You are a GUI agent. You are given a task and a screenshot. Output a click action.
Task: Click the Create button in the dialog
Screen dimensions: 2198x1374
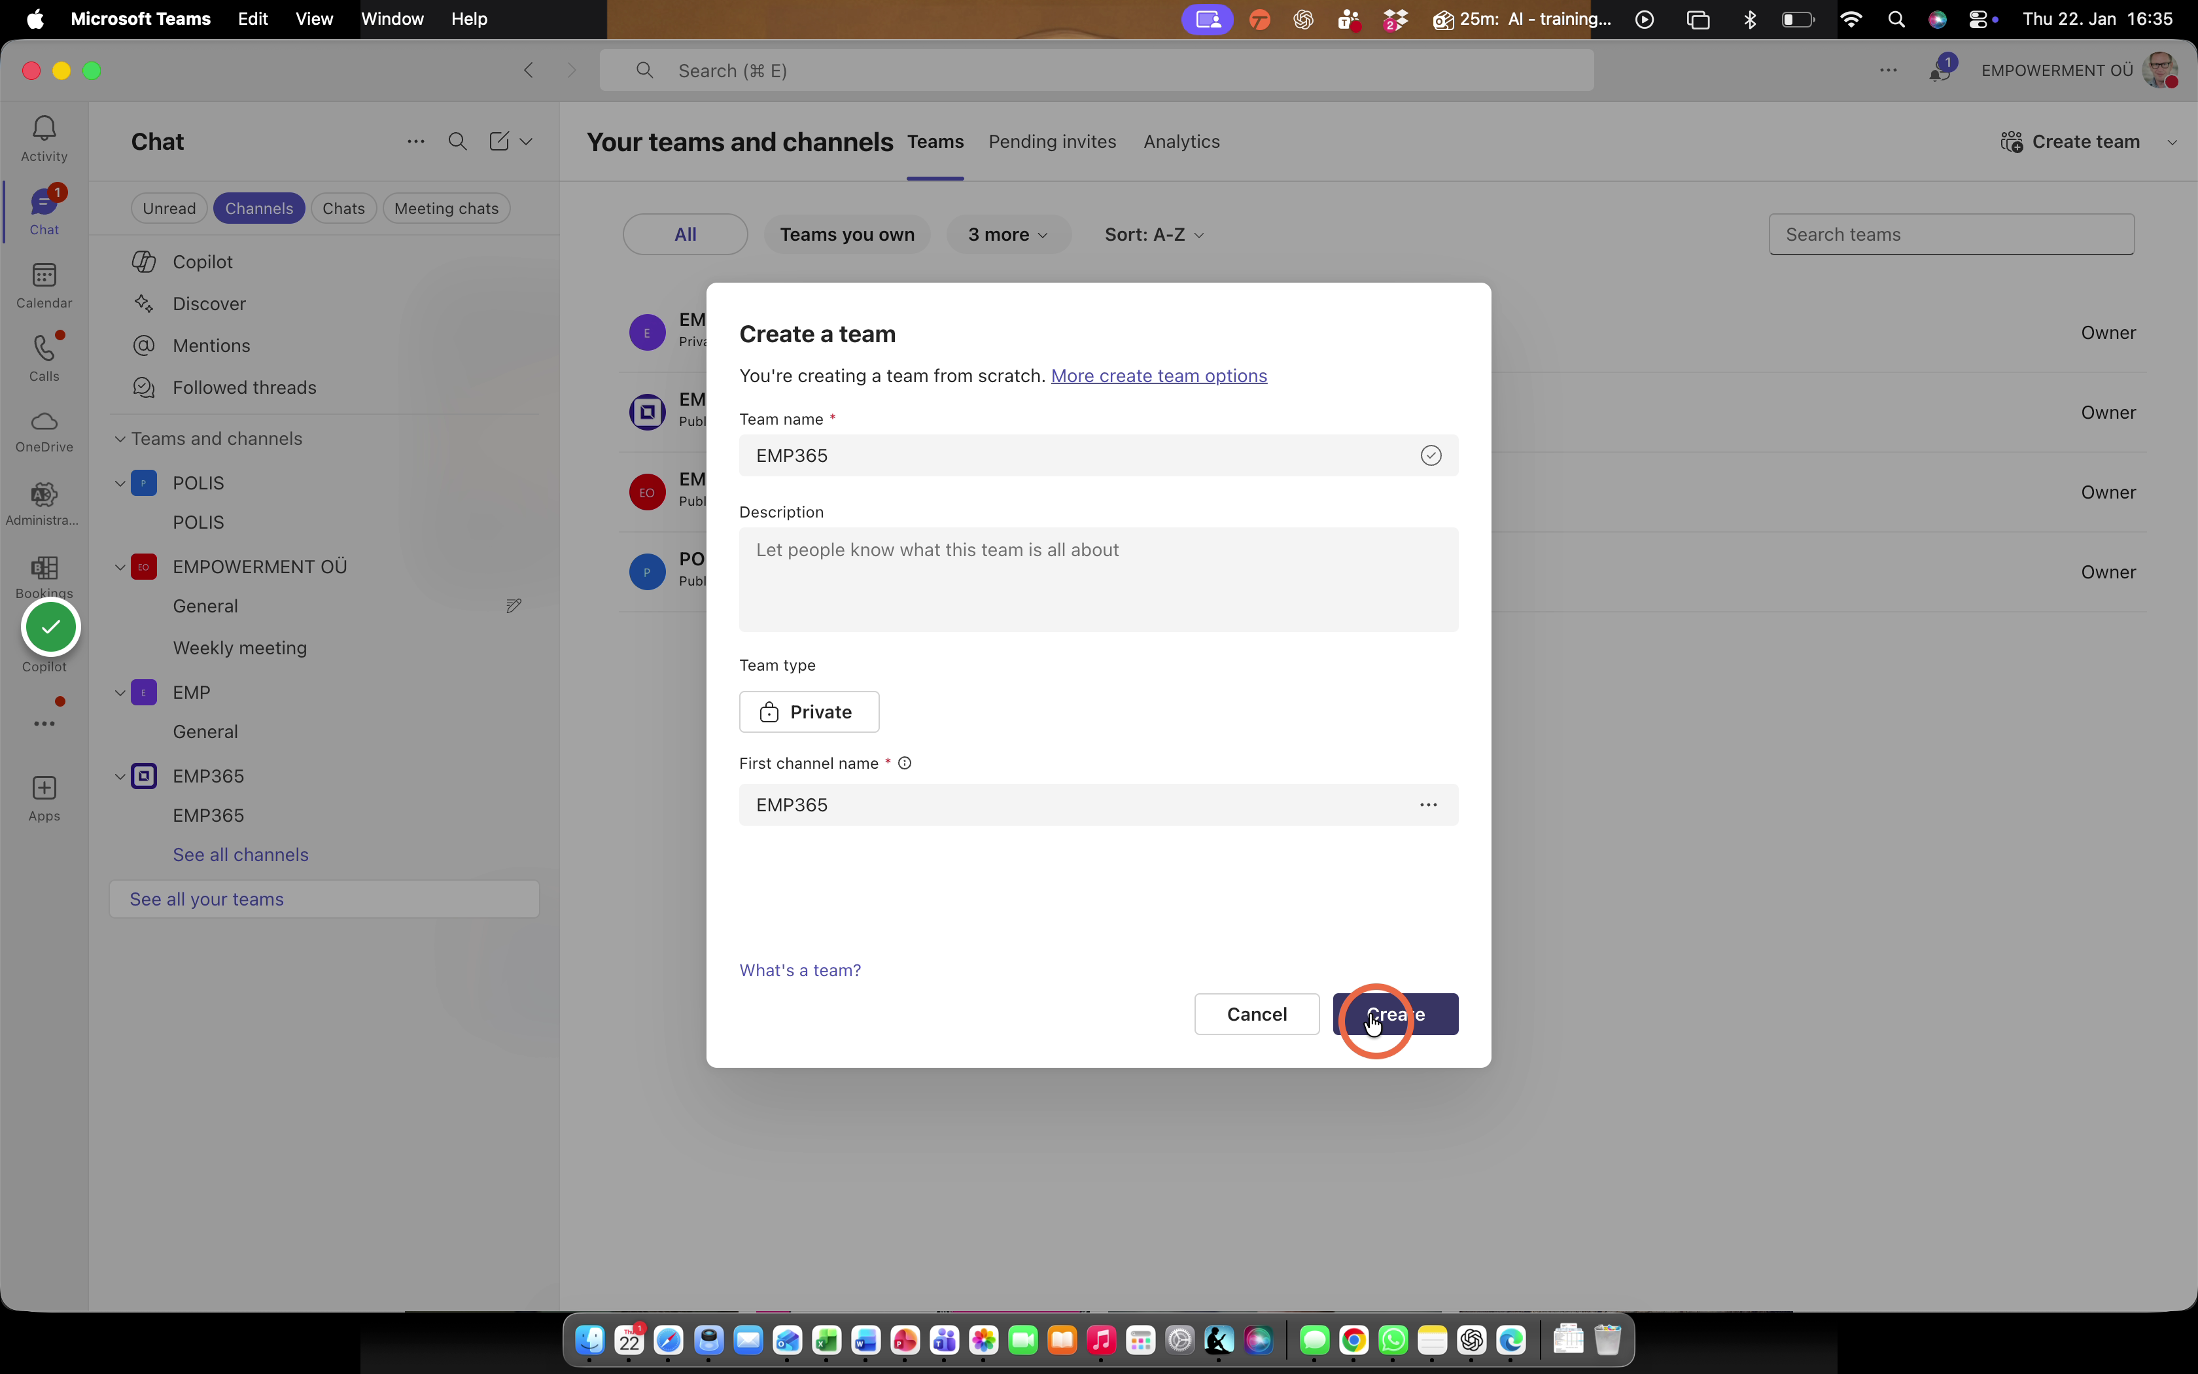pos(1395,1014)
